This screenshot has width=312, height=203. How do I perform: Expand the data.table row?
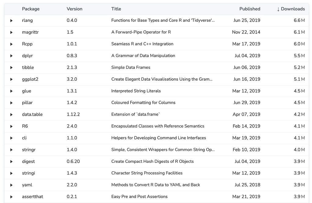11,115
